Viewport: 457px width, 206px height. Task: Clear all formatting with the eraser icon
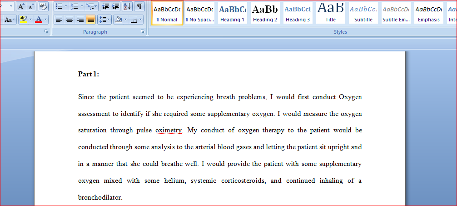(43, 6)
